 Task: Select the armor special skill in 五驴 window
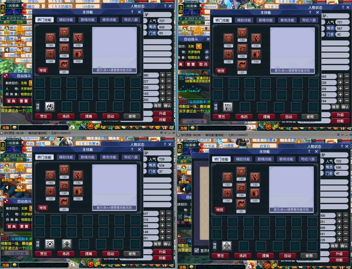click(67, 244)
